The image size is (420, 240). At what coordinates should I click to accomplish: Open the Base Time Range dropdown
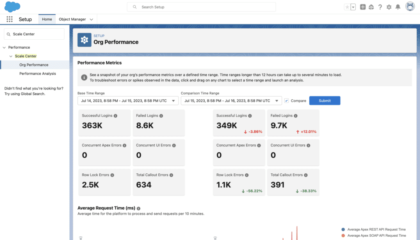point(128,101)
